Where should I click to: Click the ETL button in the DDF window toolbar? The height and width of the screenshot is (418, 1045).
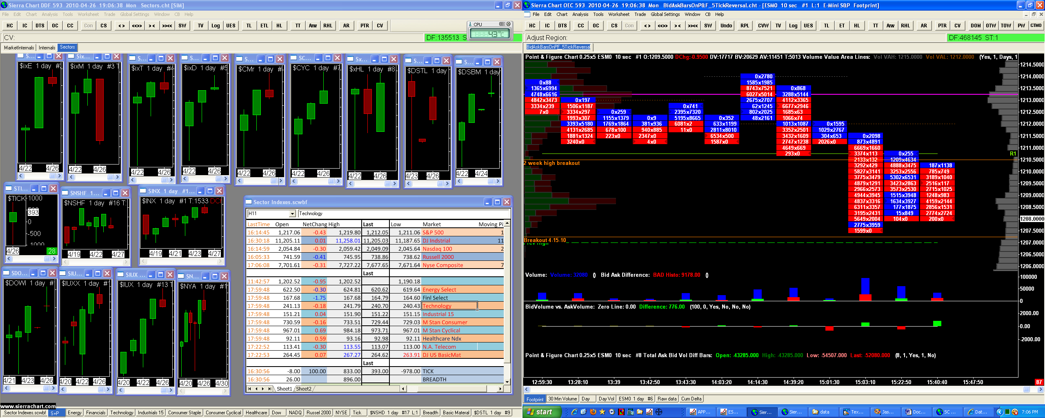tap(264, 25)
